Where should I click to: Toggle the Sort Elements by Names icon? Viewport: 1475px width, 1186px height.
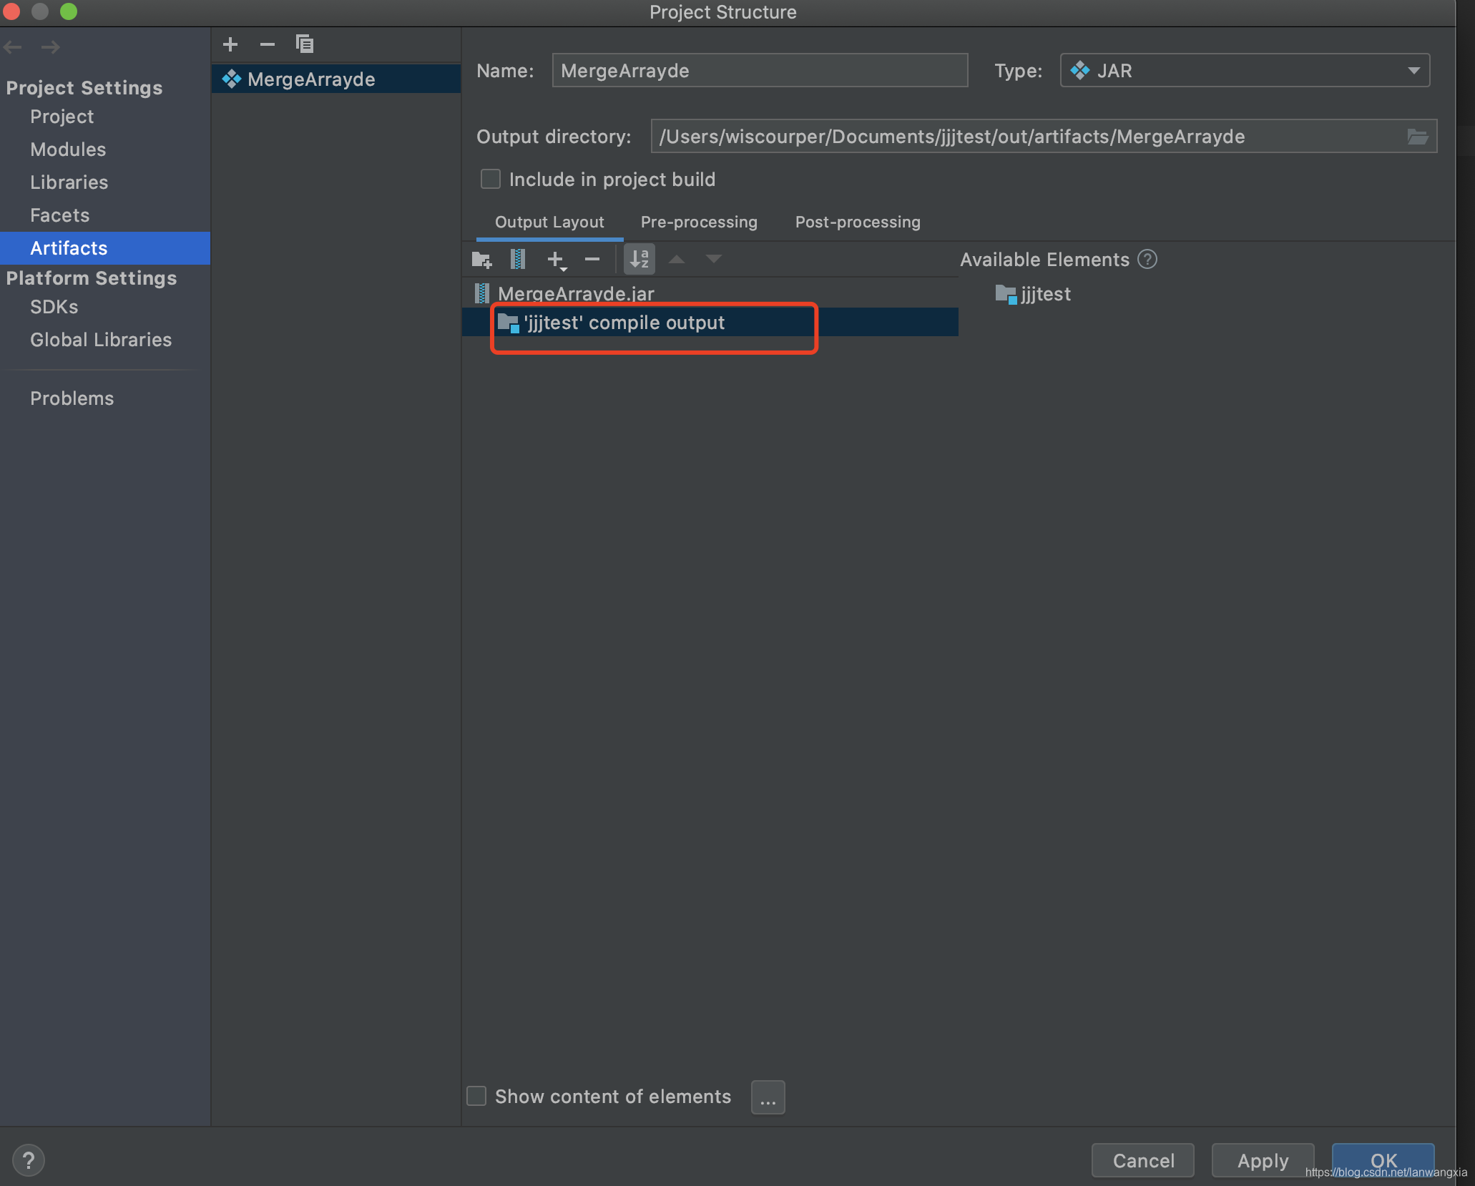click(x=640, y=260)
